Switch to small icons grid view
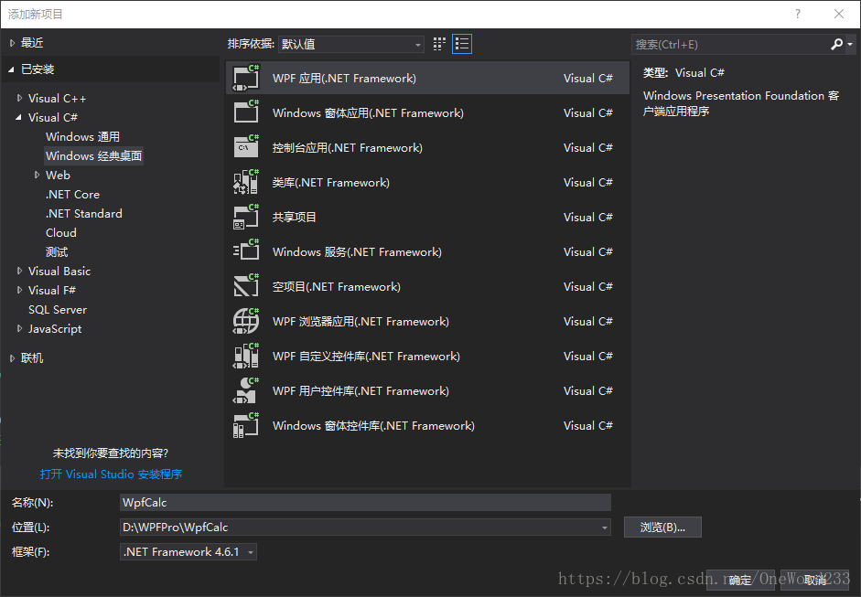861x597 pixels. 439,44
